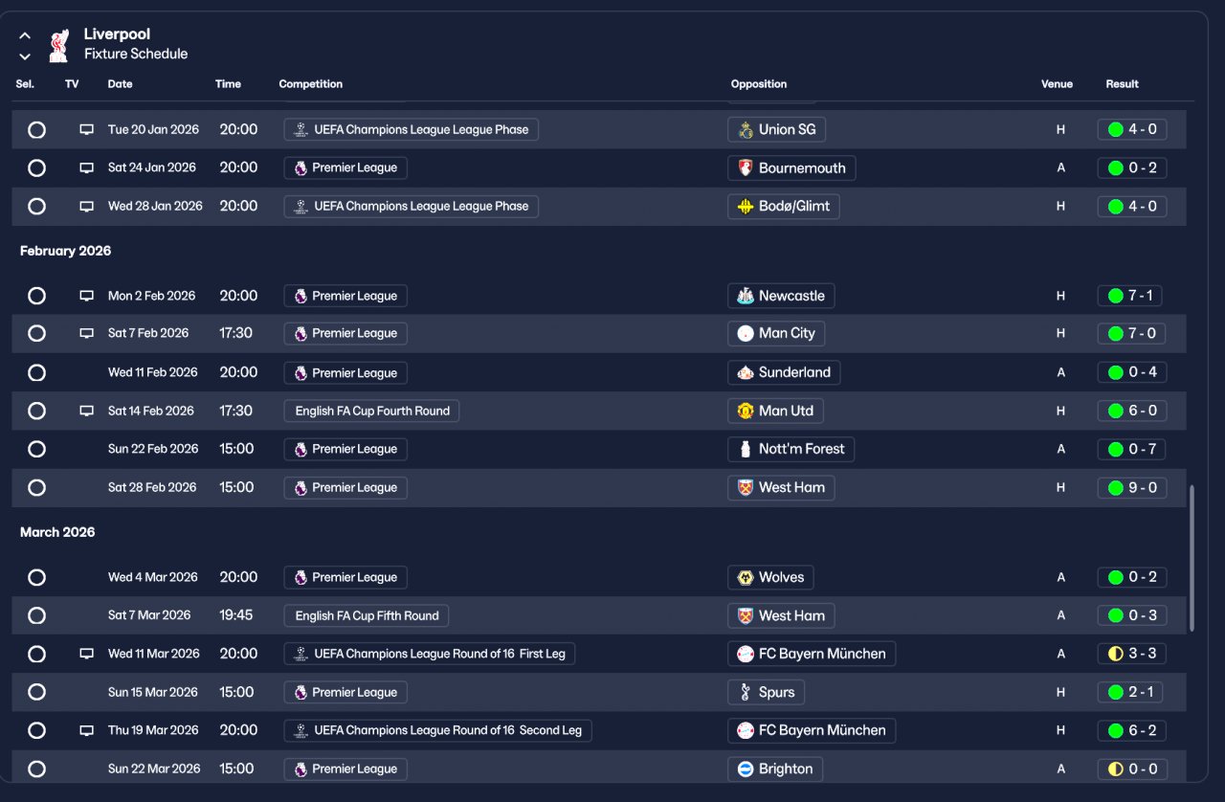Click the TV icon for the Man City match
Screen dimensions: 1225x802
tap(86, 333)
